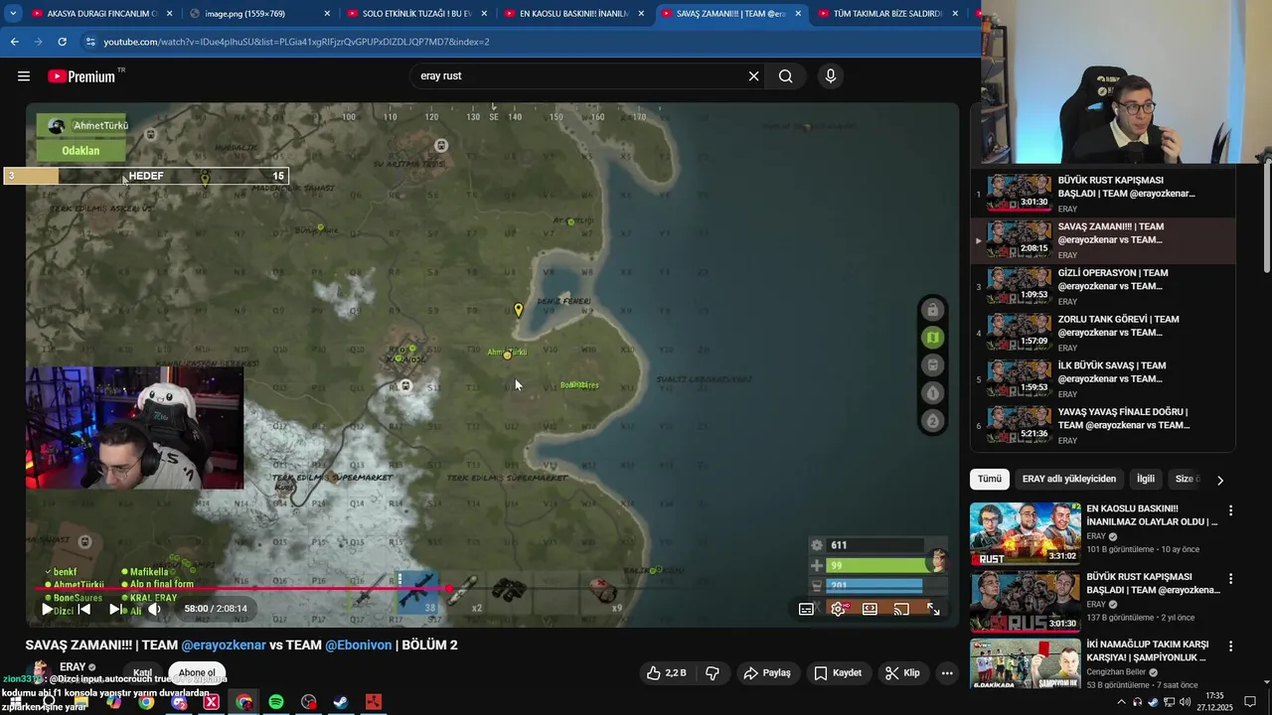Screen dimensions: 1272x715
Task: Dislike the video
Action: coord(713,672)
